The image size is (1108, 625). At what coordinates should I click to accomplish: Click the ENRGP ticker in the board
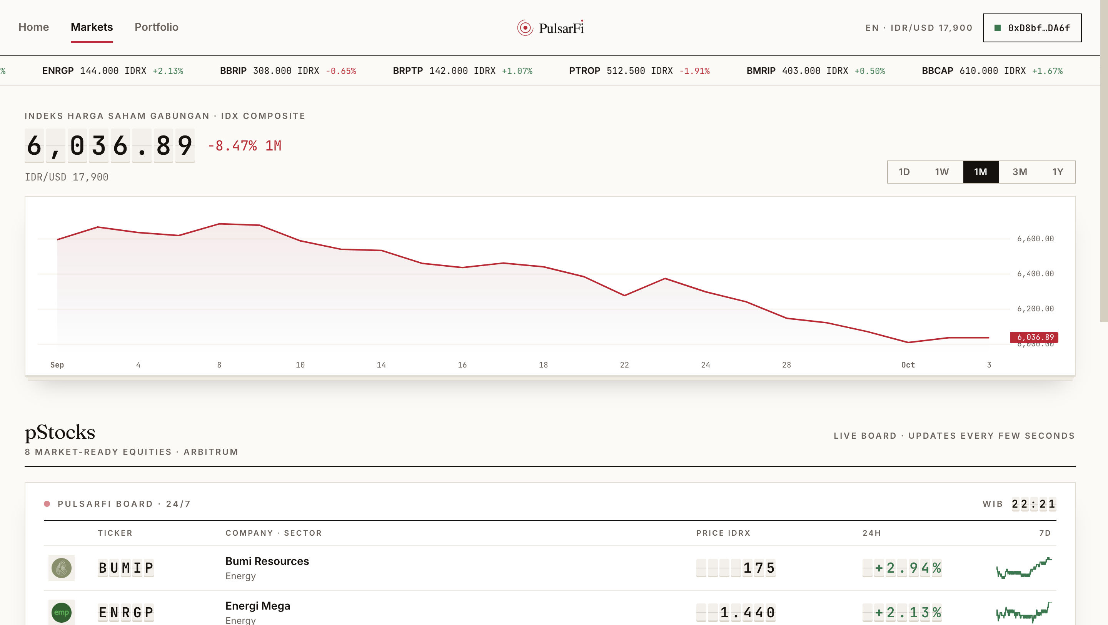point(125,613)
